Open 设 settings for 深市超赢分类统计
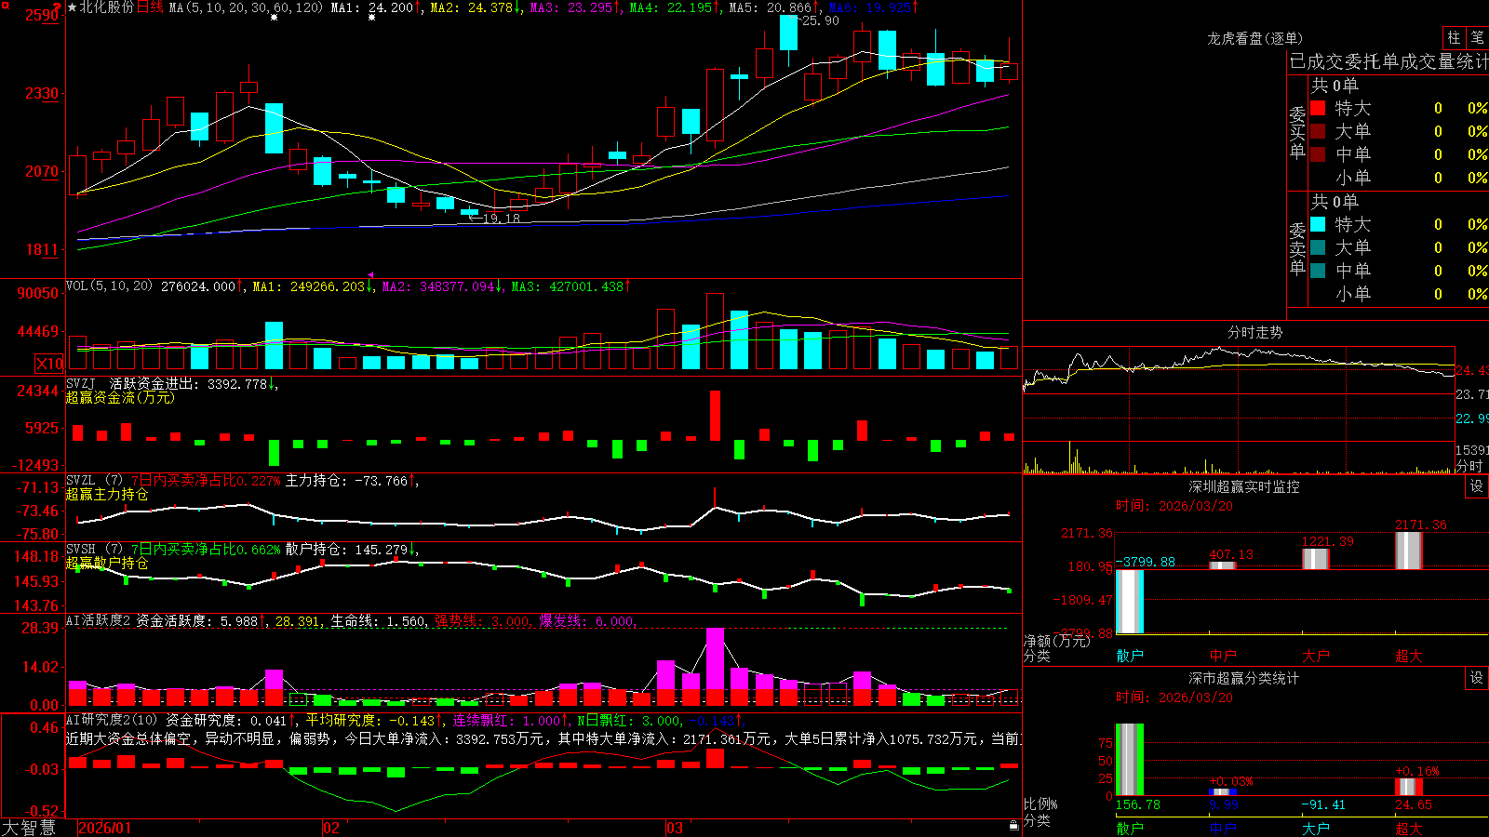 pyautogui.click(x=1477, y=678)
